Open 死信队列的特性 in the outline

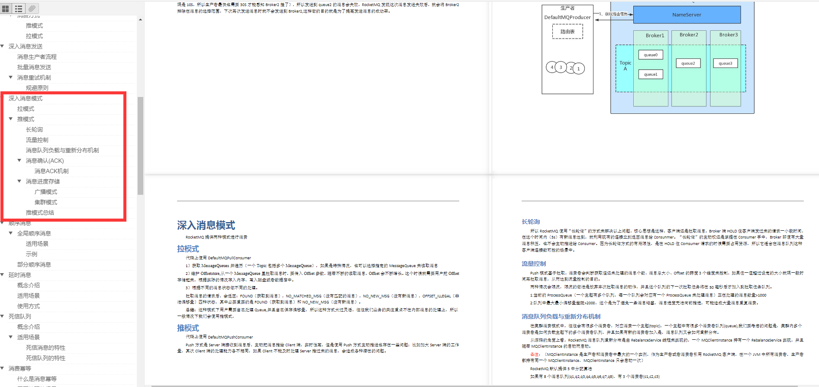point(46,358)
